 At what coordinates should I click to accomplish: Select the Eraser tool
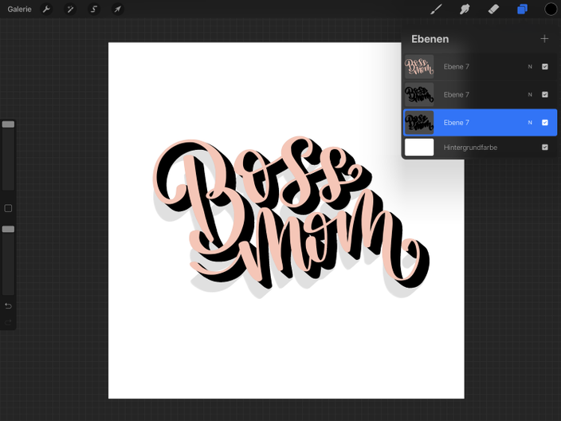point(493,10)
